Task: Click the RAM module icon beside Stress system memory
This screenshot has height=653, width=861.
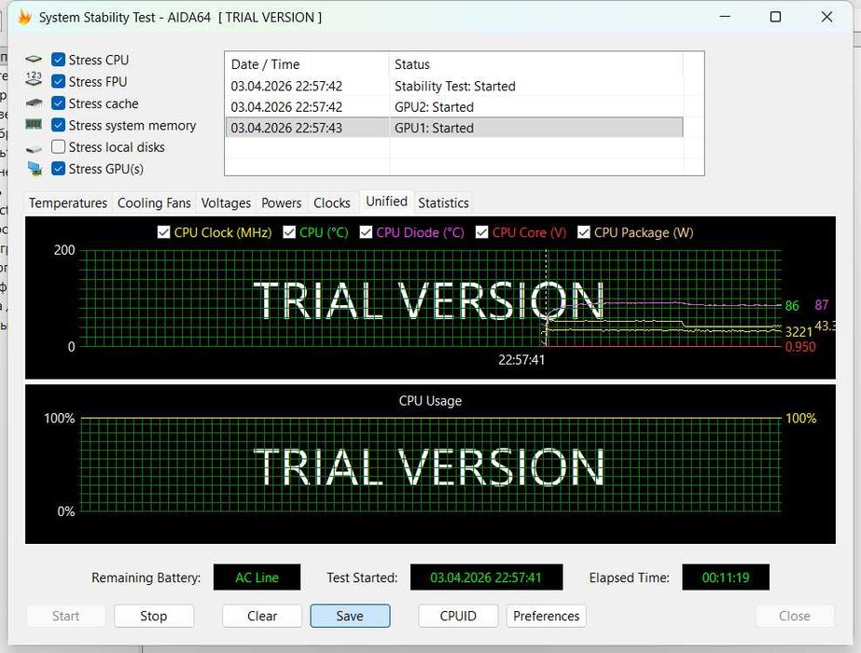Action: [34, 125]
